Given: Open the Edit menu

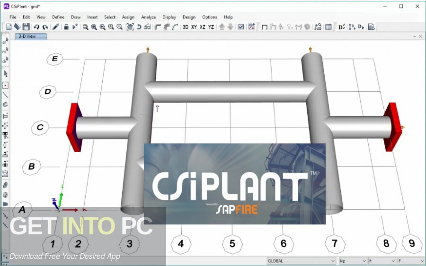Looking at the screenshot, I should tap(27, 17).
